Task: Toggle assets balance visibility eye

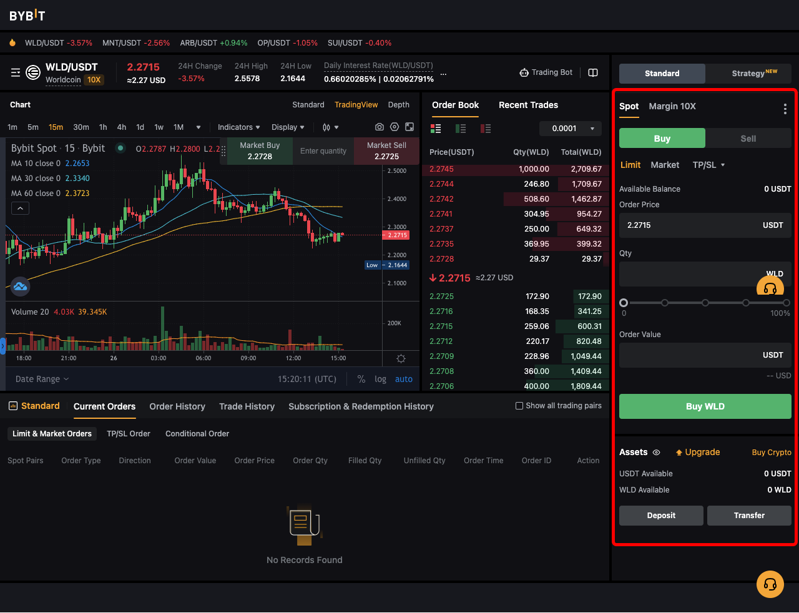Action: [656, 453]
